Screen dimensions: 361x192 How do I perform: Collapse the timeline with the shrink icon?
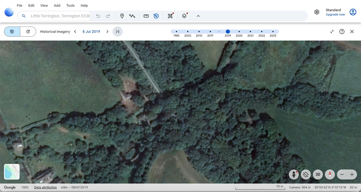click(x=332, y=32)
